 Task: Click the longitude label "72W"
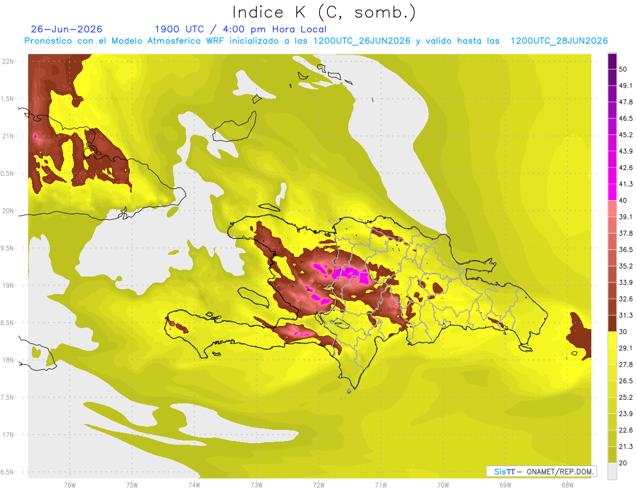[x=318, y=485]
